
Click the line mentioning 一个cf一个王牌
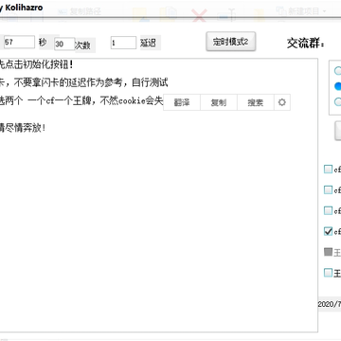coord(81,101)
